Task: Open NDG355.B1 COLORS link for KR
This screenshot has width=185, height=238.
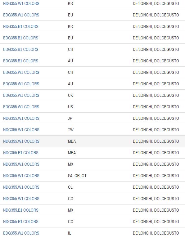Action: [x=21, y=26]
